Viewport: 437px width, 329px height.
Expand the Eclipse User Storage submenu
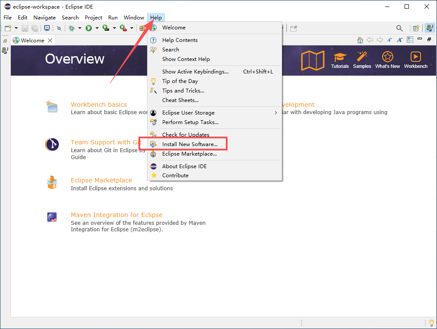(x=215, y=112)
